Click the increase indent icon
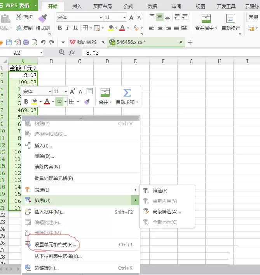This screenshot has width=260, height=275. 185,17
